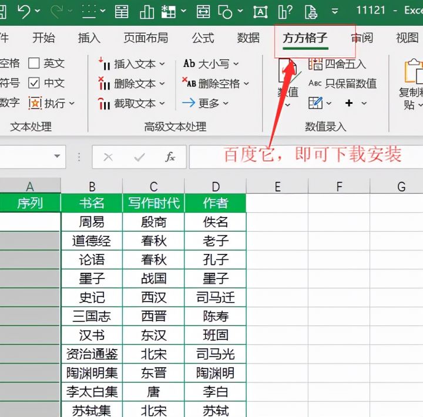423x417 pixels.
Task: Click the cell containing 道德经
Action: [x=92, y=241]
